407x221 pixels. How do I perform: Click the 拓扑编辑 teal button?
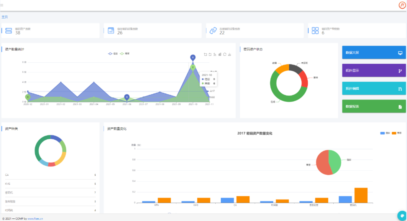tap(374, 88)
